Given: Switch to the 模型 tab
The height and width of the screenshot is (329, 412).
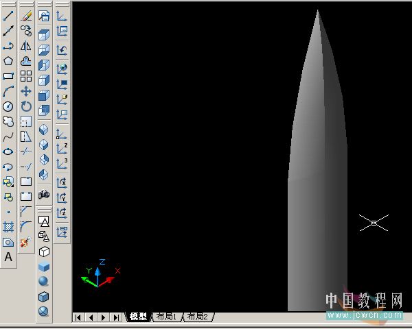Looking at the screenshot, I should [138, 317].
